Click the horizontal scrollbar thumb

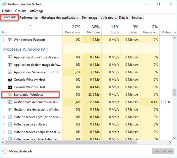[x=71, y=143]
